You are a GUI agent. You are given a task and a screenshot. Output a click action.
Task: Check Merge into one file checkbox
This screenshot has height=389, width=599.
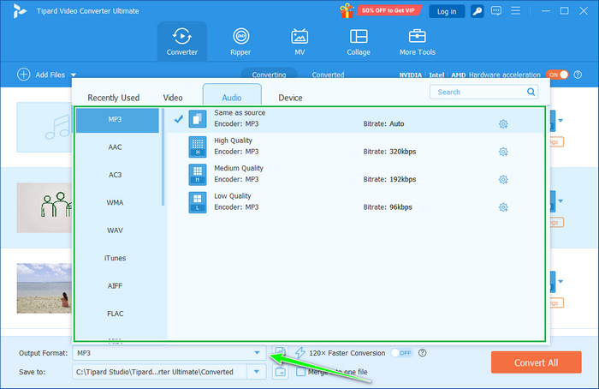[301, 371]
